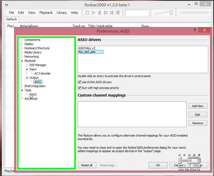
Task: Click the random playback toolbar icon
Action: coord(118,13)
